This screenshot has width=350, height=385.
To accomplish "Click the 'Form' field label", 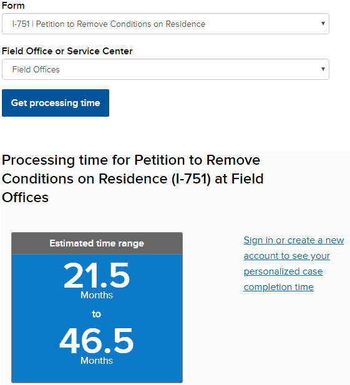I will (13, 6).
